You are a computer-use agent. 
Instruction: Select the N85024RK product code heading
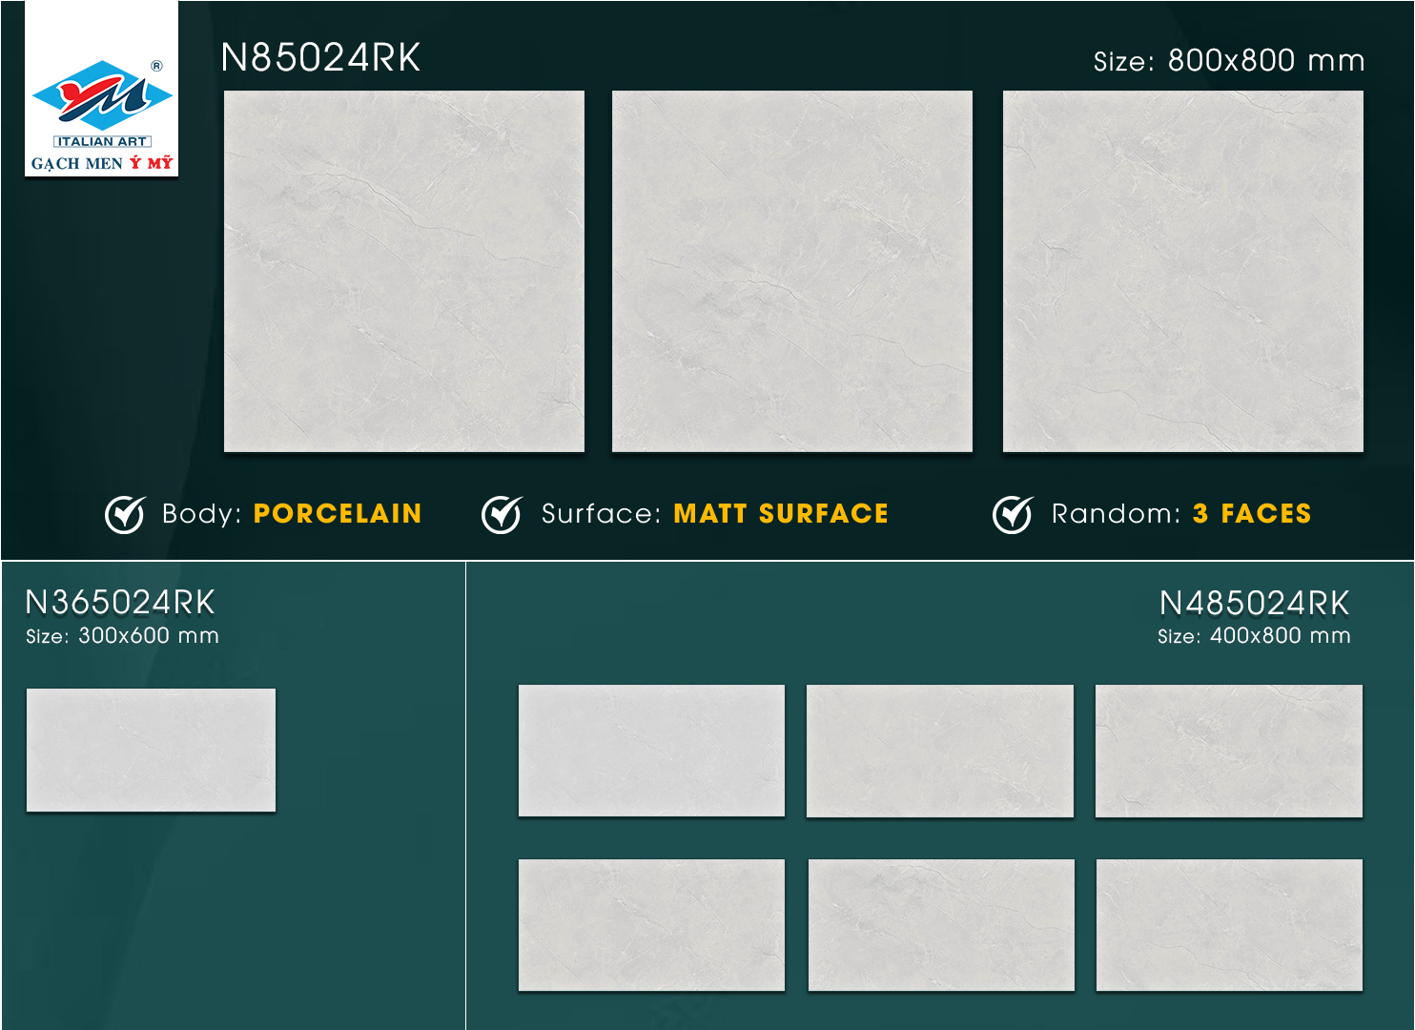[x=320, y=58]
